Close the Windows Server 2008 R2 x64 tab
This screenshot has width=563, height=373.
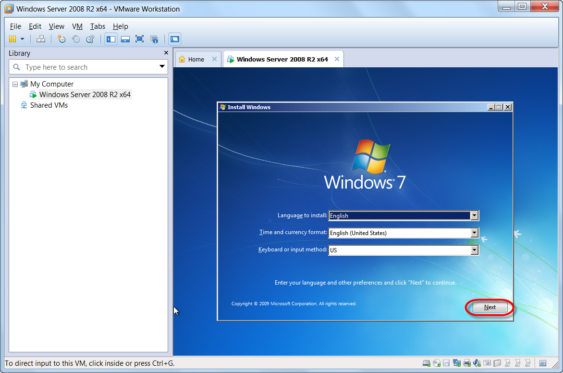click(337, 59)
